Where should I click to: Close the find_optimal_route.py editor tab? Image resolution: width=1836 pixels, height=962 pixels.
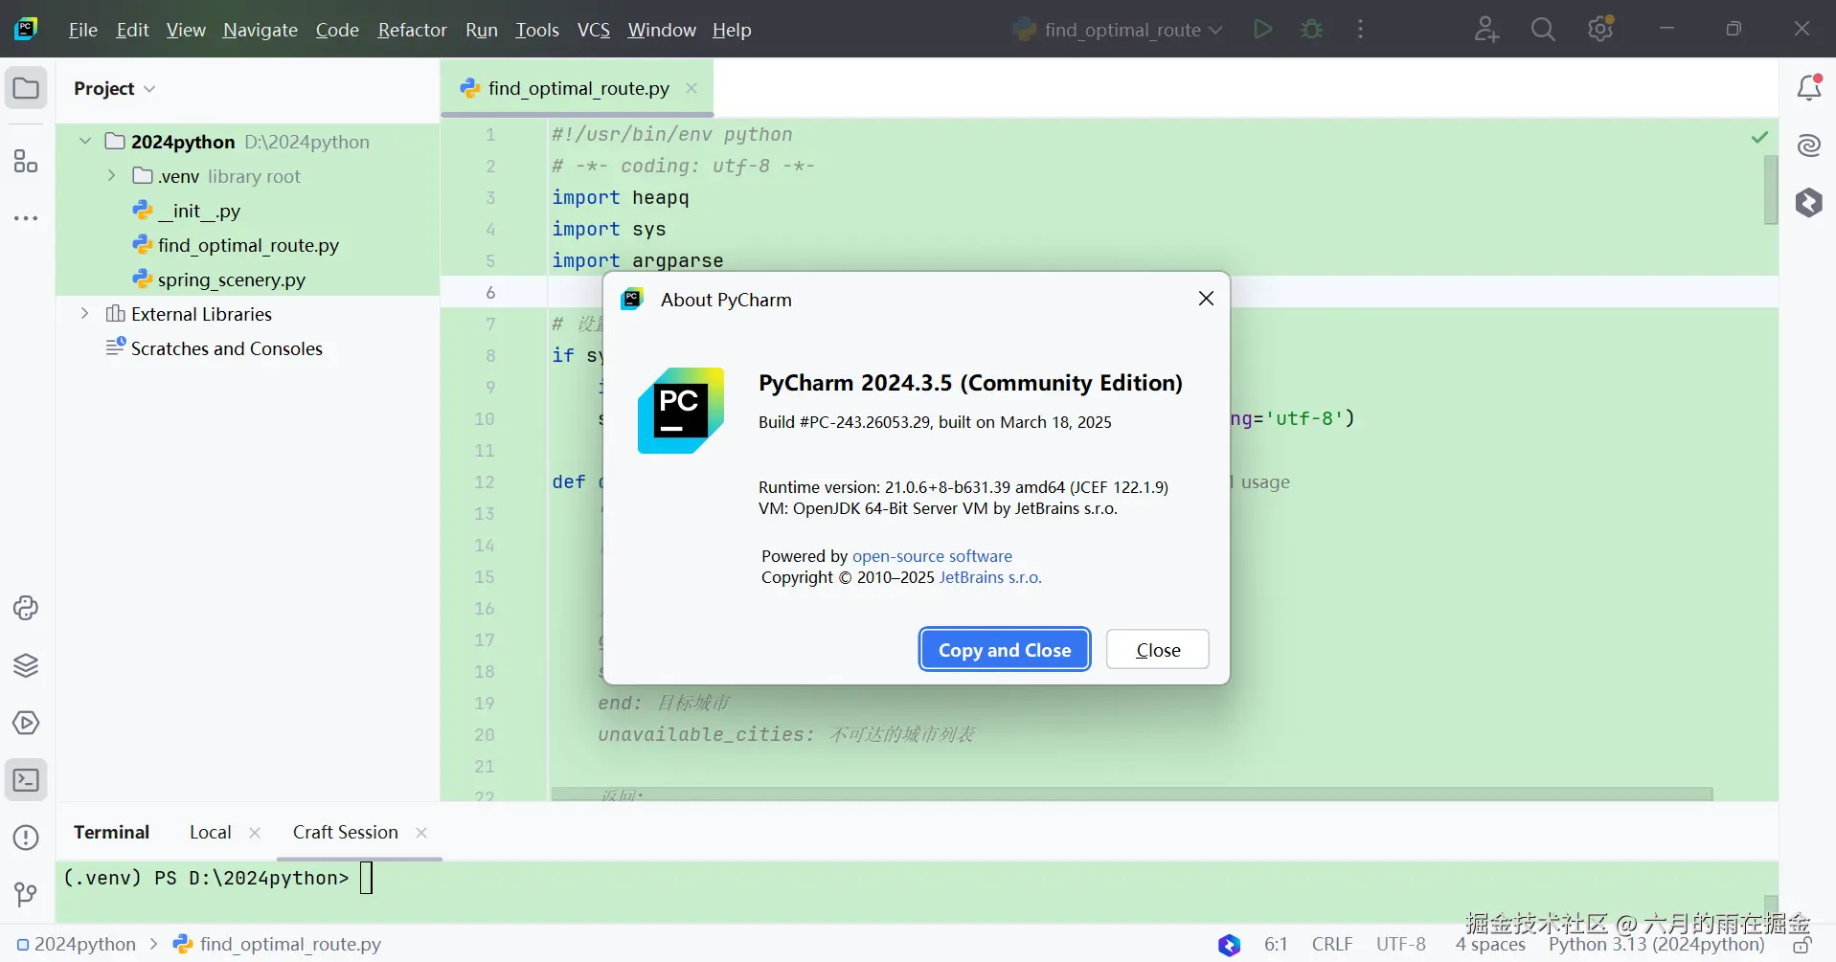691,88
